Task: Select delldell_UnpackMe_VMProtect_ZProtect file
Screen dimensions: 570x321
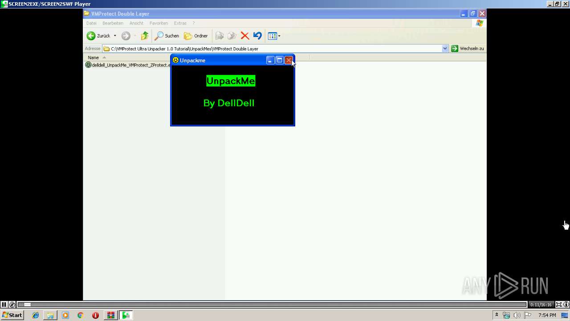Action: point(128,65)
